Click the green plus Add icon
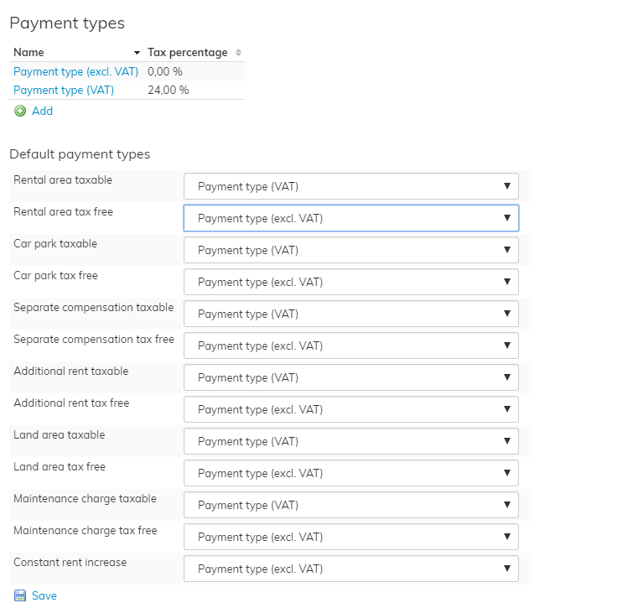The height and width of the screenshot is (608, 628). (20, 111)
